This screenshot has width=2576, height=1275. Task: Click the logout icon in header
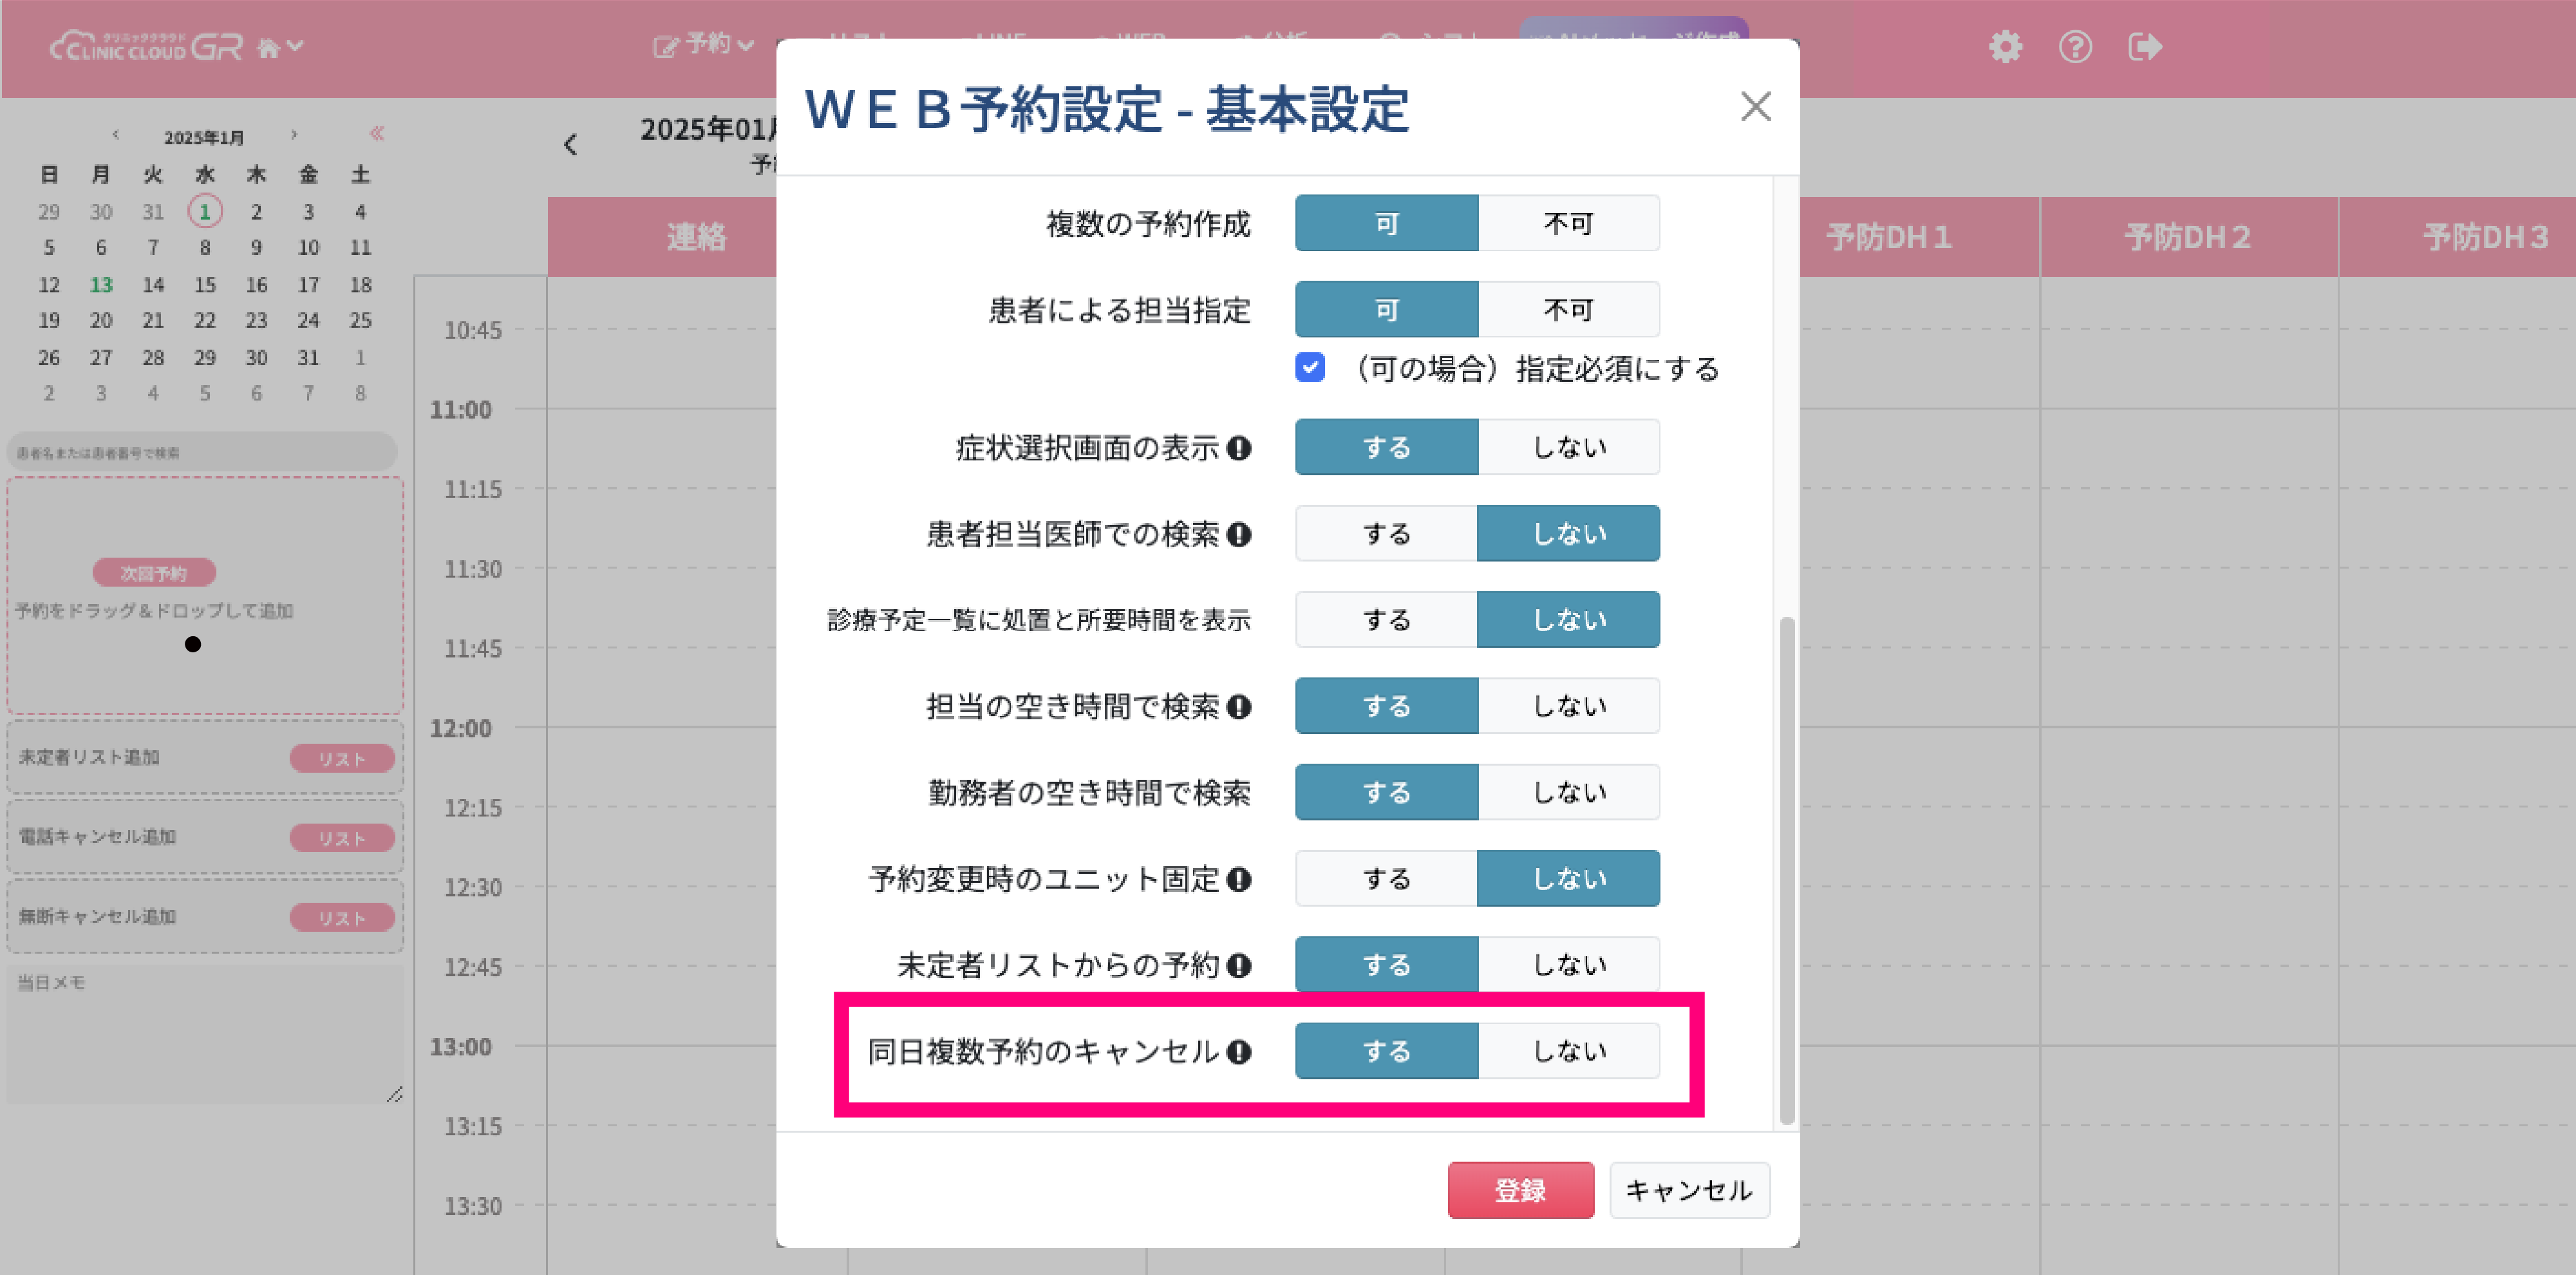pos(2145,47)
